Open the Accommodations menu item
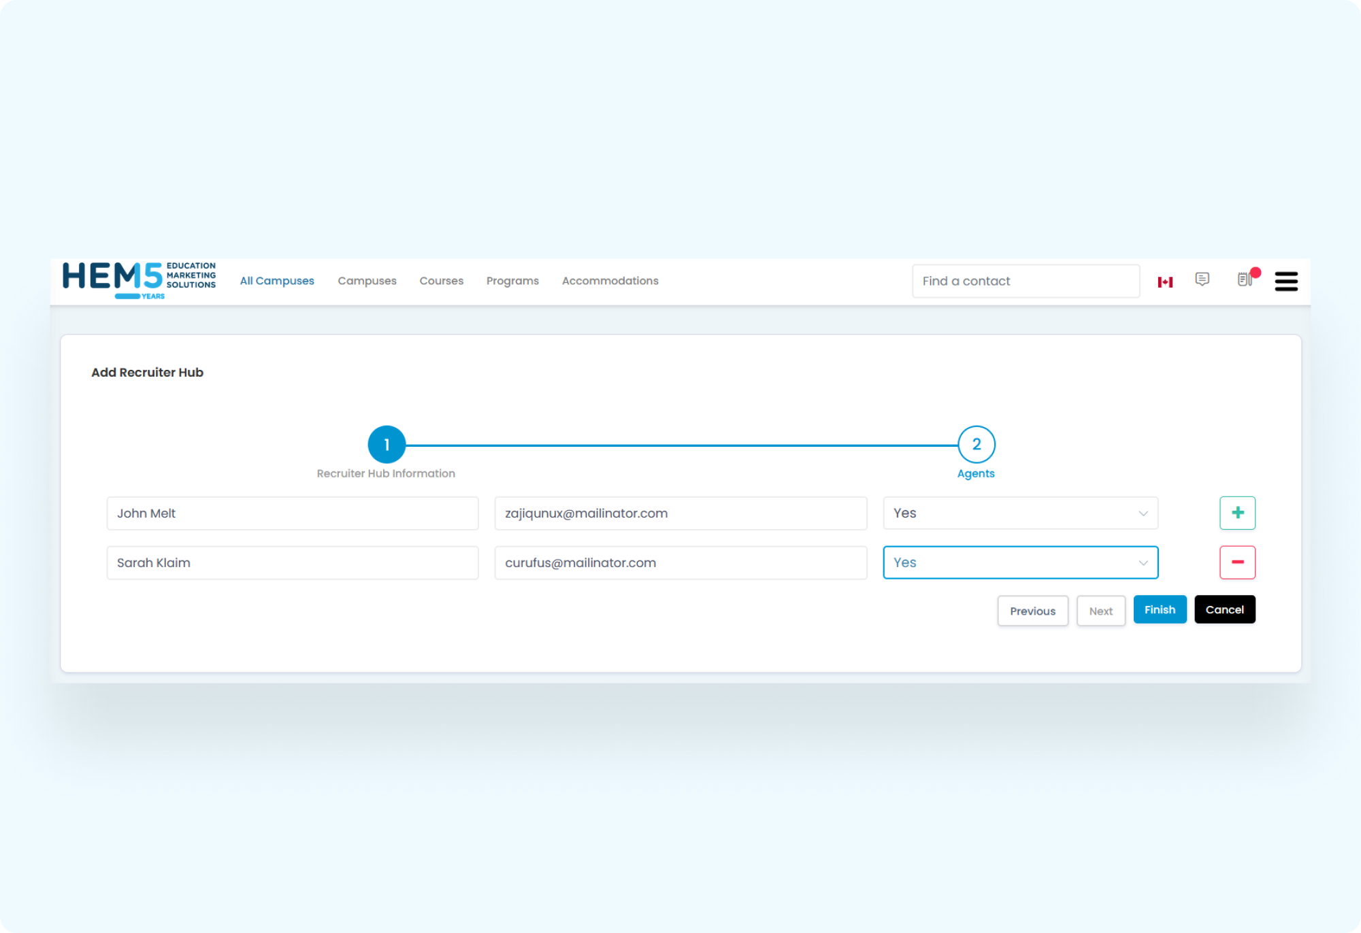Viewport: 1361px width, 933px height. 610,281
